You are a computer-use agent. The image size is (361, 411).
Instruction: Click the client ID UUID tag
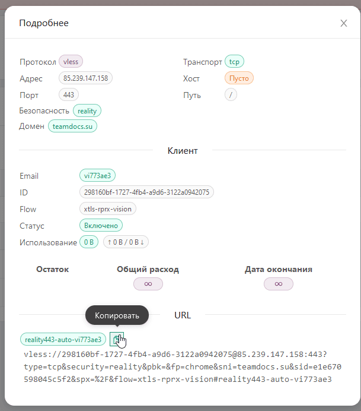tap(146, 192)
